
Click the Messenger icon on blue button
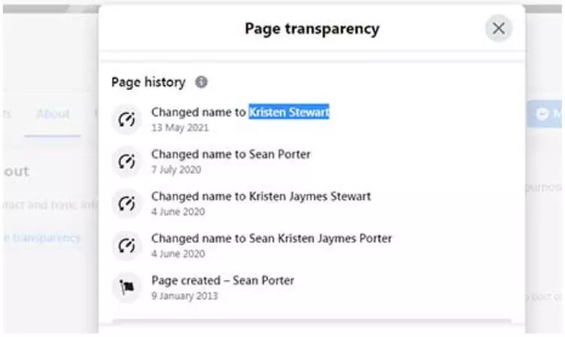click(542, 113)
